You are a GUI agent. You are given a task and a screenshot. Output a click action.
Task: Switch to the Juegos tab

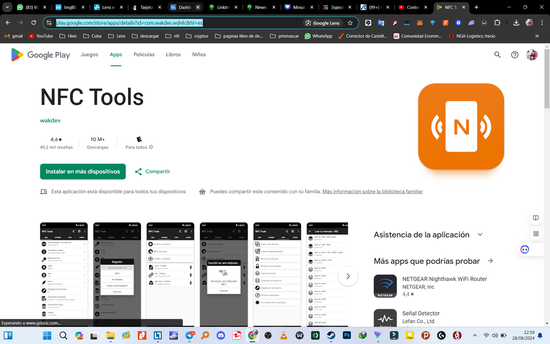coord(89,55)
